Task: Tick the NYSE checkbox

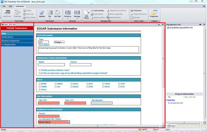Action: (x=103, y=87)
